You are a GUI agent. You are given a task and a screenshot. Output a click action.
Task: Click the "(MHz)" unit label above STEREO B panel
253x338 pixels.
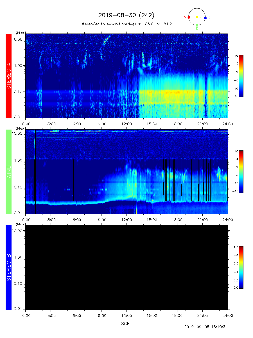20,224
